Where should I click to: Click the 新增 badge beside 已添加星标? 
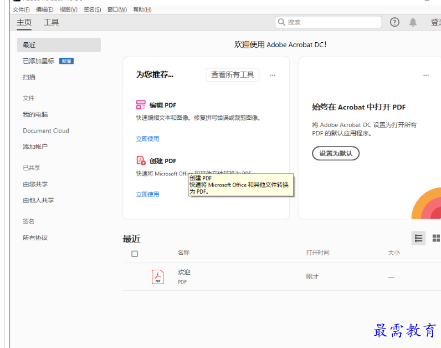(66, 61)
